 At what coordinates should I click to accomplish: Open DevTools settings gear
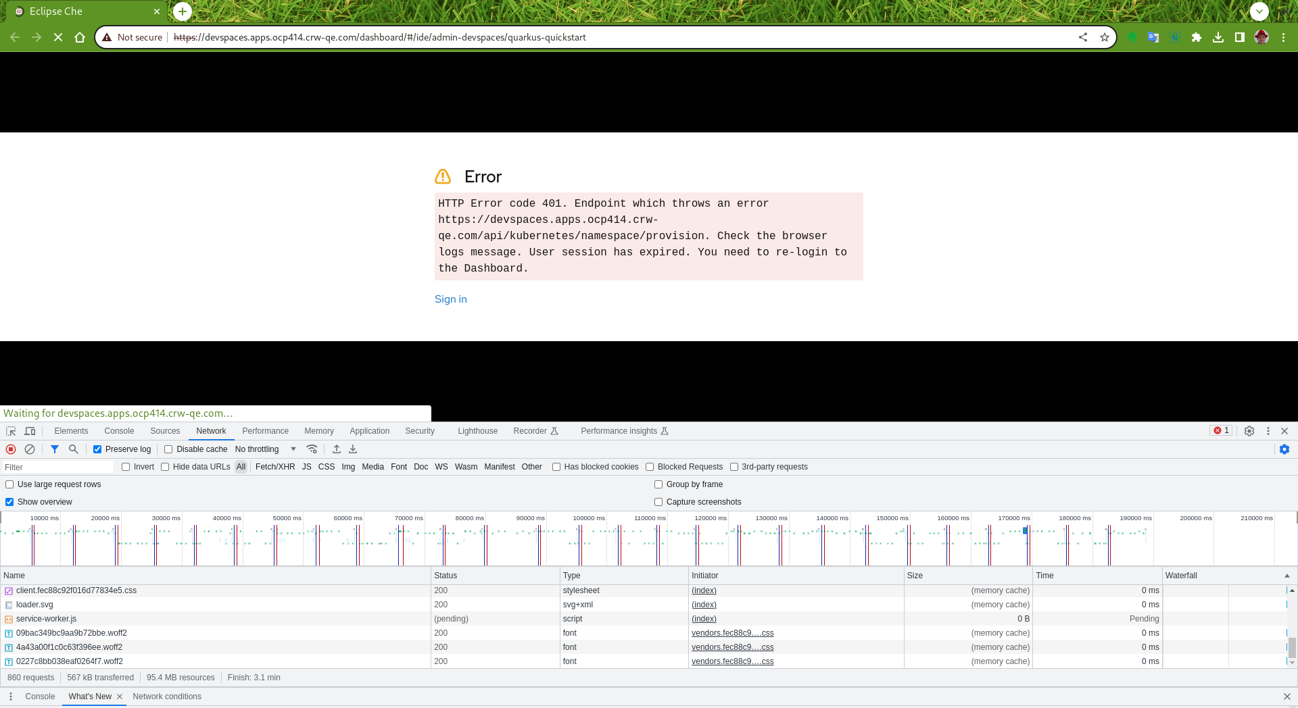coord(1249,431)
